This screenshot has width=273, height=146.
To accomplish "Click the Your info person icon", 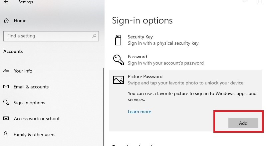I will 6,71.
